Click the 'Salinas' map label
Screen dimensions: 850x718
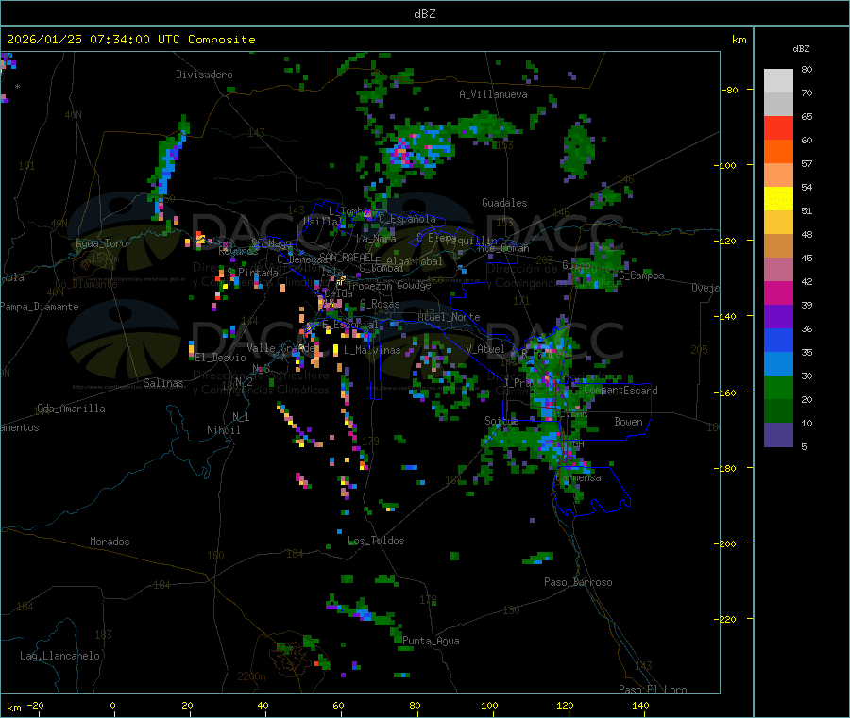click(x=163, y=383)
